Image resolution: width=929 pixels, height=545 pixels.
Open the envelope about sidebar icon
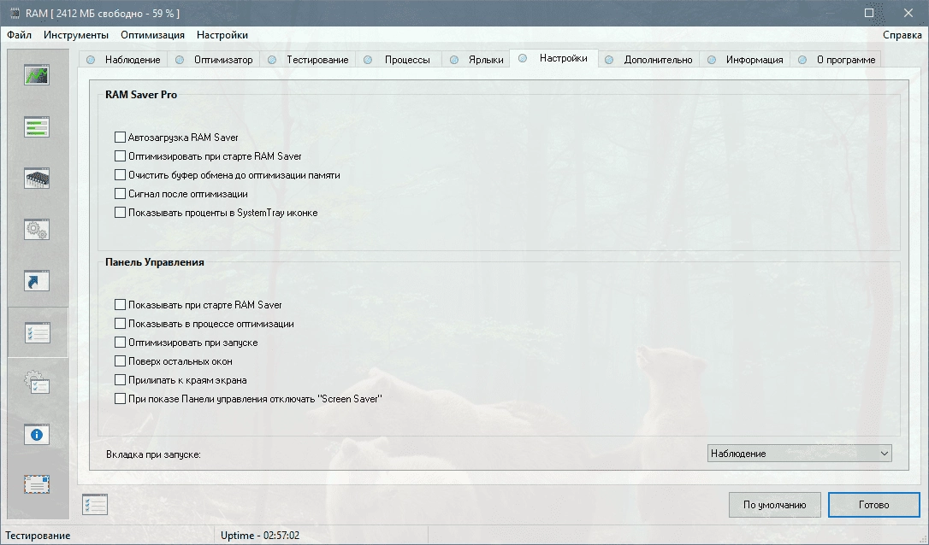(37, 484)
